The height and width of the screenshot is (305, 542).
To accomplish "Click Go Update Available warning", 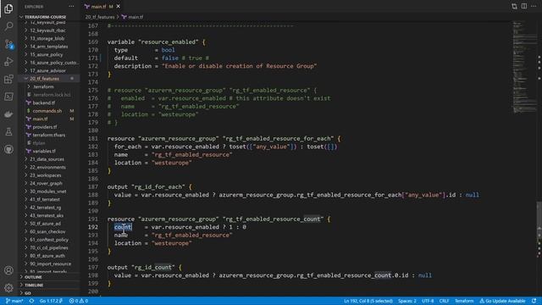I will coord(502,301).
